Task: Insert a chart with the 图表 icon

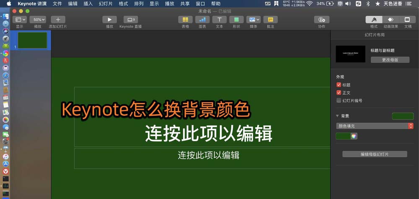Action: coord(202,20)
